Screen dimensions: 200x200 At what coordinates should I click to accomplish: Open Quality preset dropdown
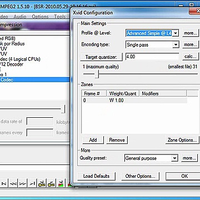click(174, 158)
